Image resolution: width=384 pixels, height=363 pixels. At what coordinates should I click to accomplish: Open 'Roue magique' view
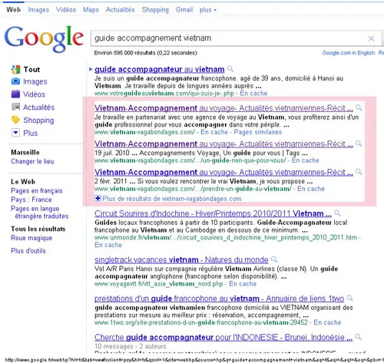31,238
